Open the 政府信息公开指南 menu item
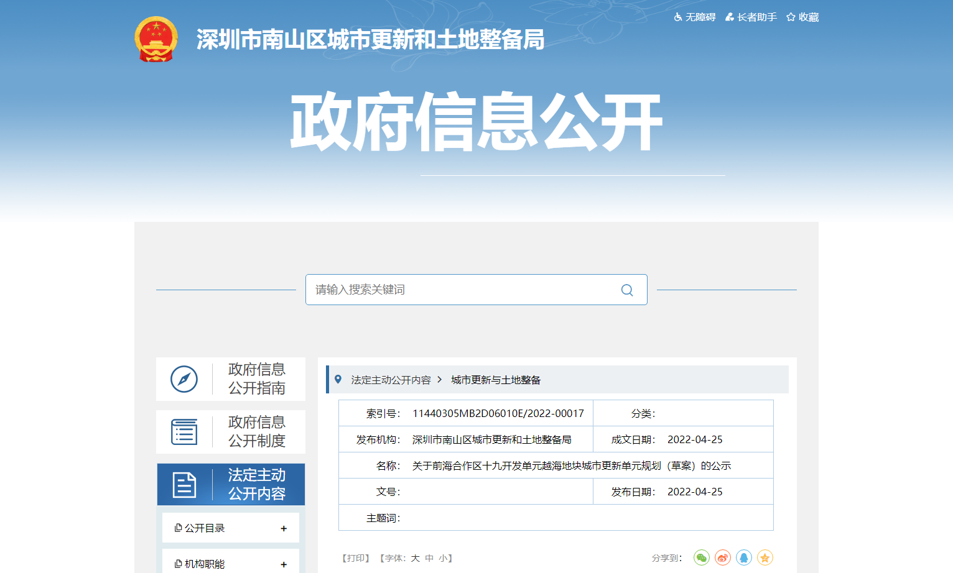 tap(231, 379)
